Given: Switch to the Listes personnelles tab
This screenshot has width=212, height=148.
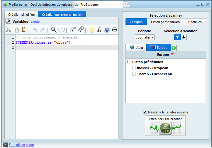Looking at the screenshot, I should (165, 22).
